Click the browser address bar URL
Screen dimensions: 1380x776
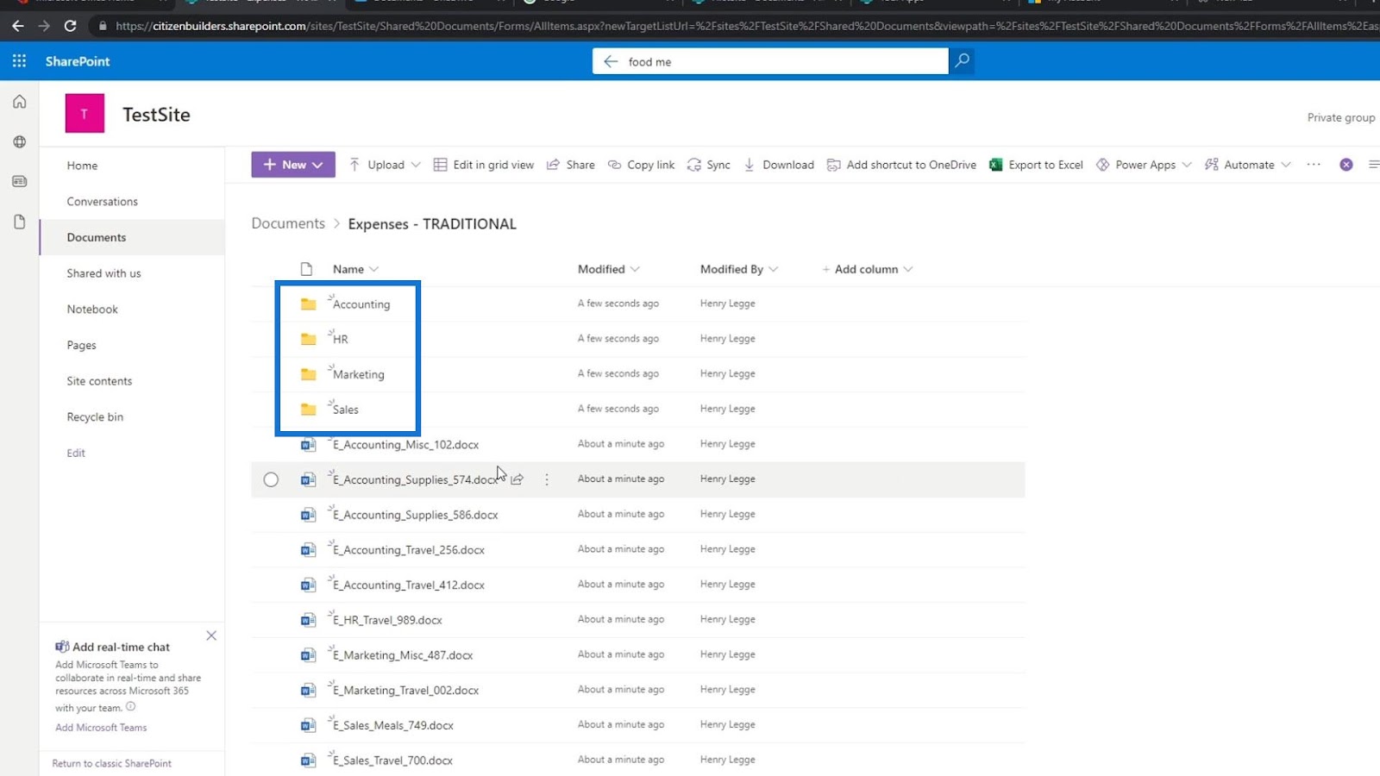(x=746, y=26)
